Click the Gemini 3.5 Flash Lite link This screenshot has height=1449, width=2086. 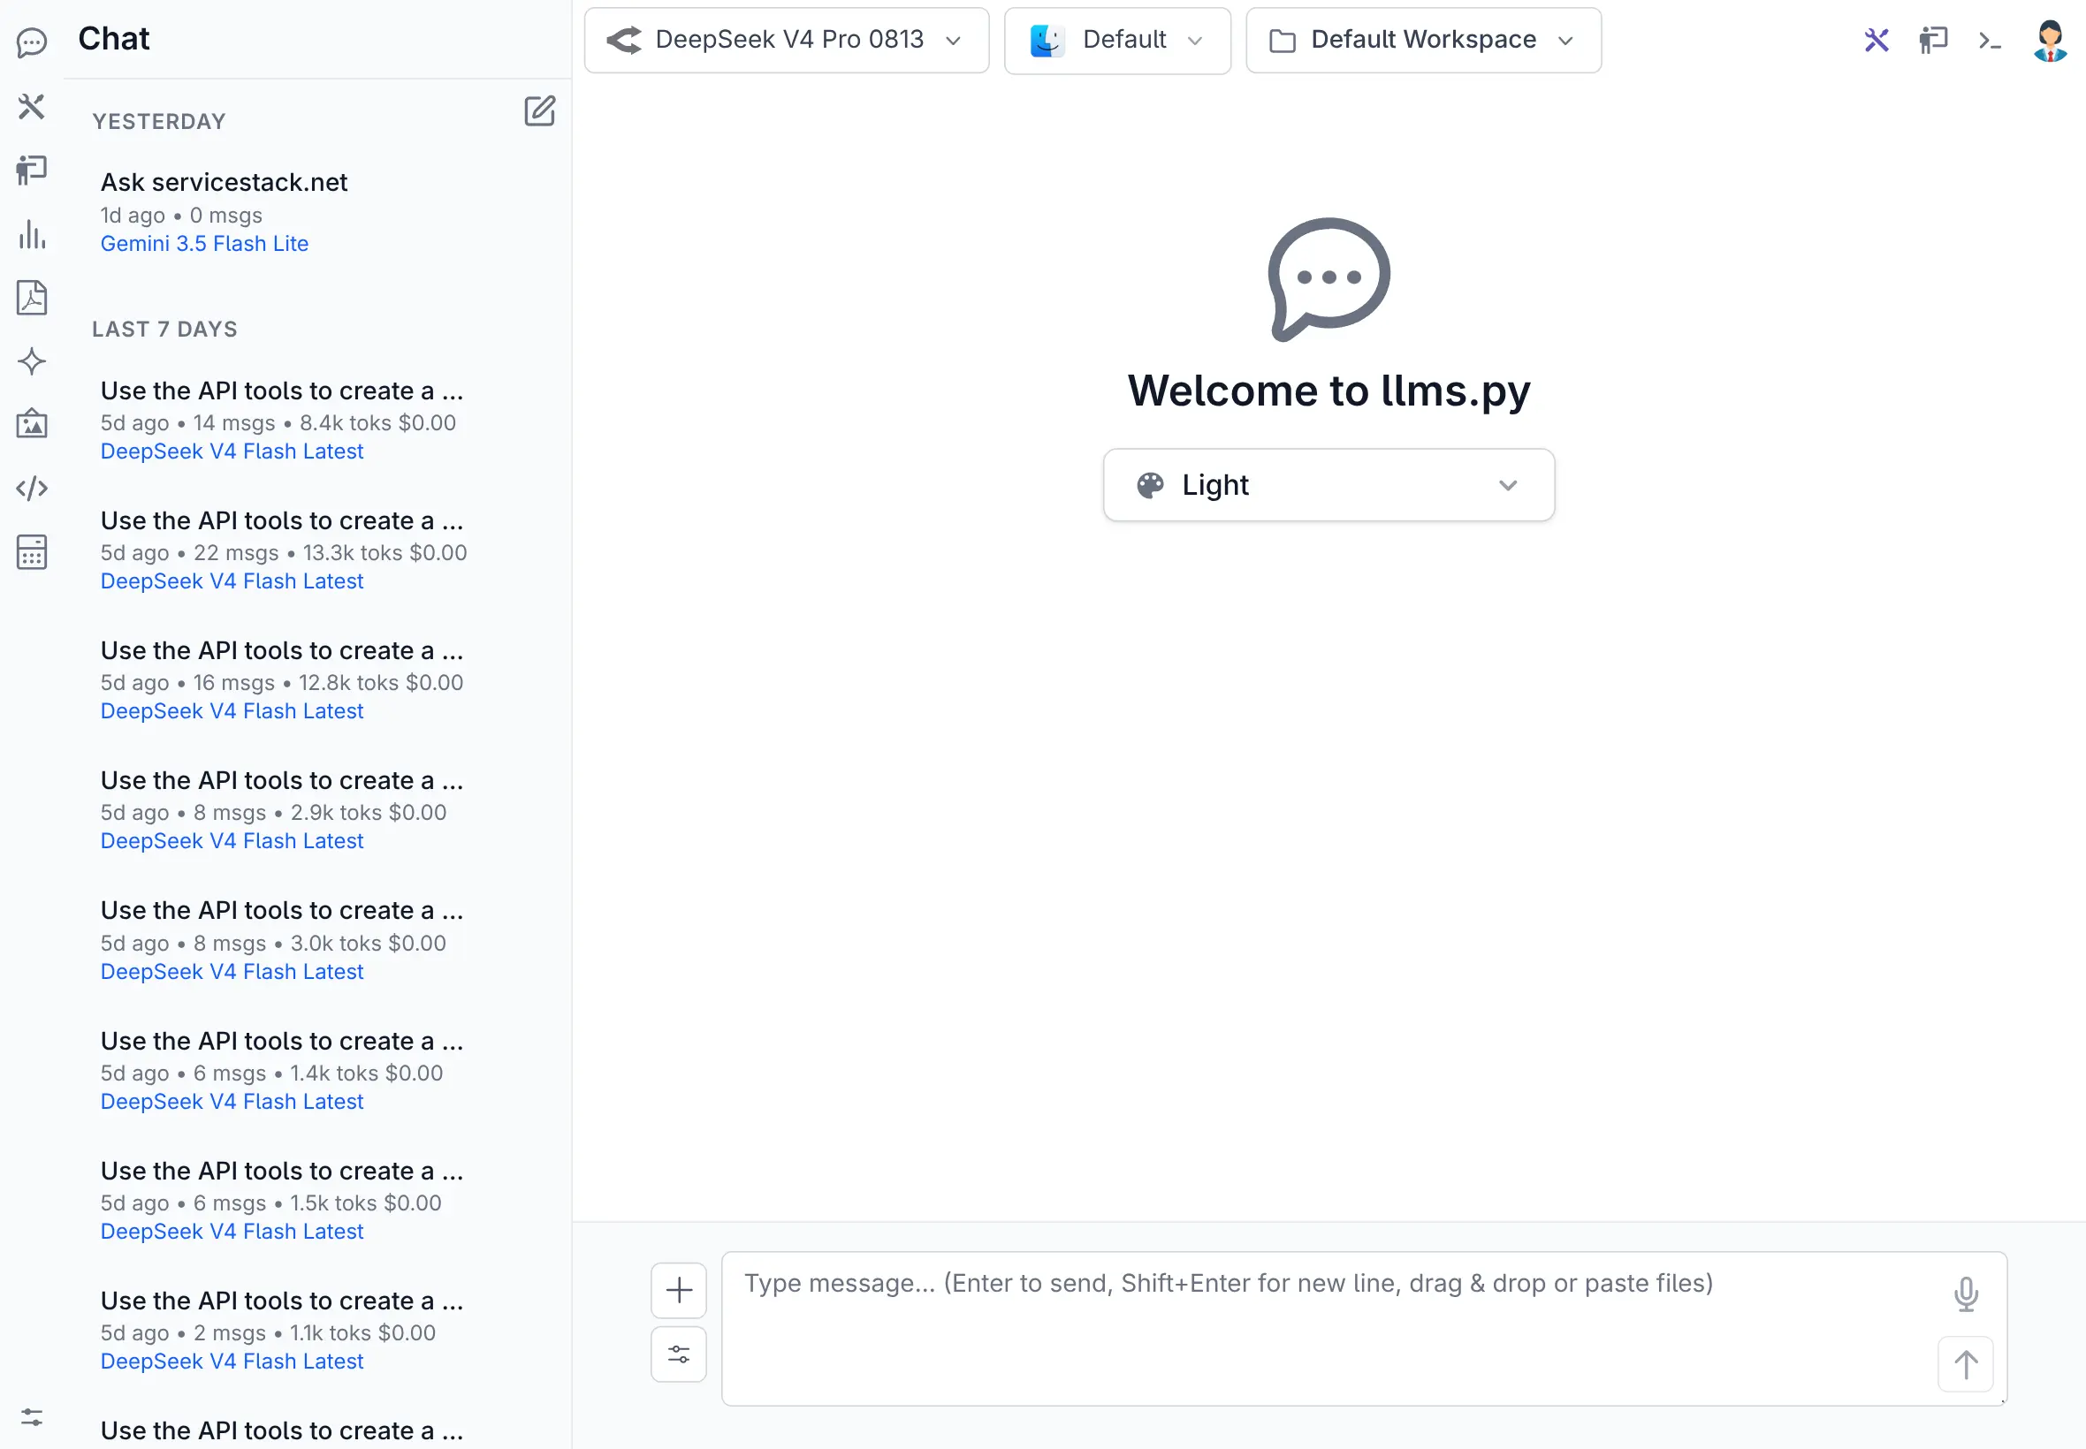click(204, 243)
